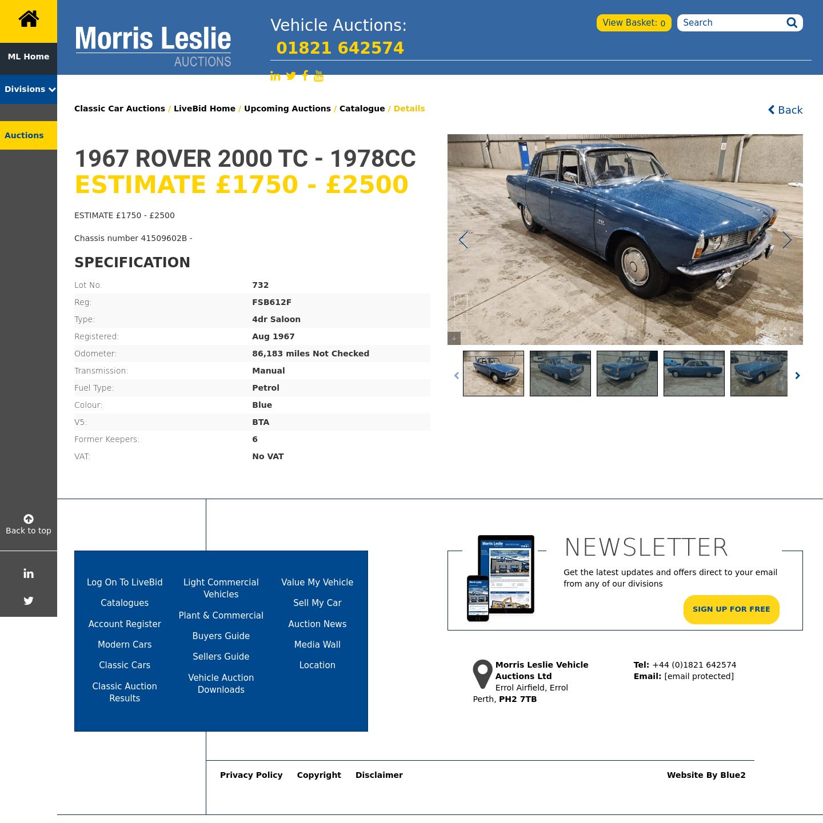Open the Catalogue breadcrumb link
Image resolution: width=823 pixels, height=823 pixels.
click(x=362, y=109)
